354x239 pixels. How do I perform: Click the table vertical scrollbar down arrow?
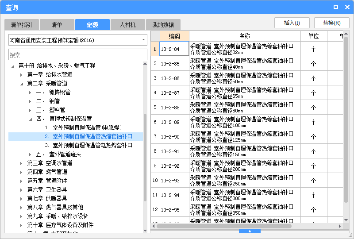346,220
